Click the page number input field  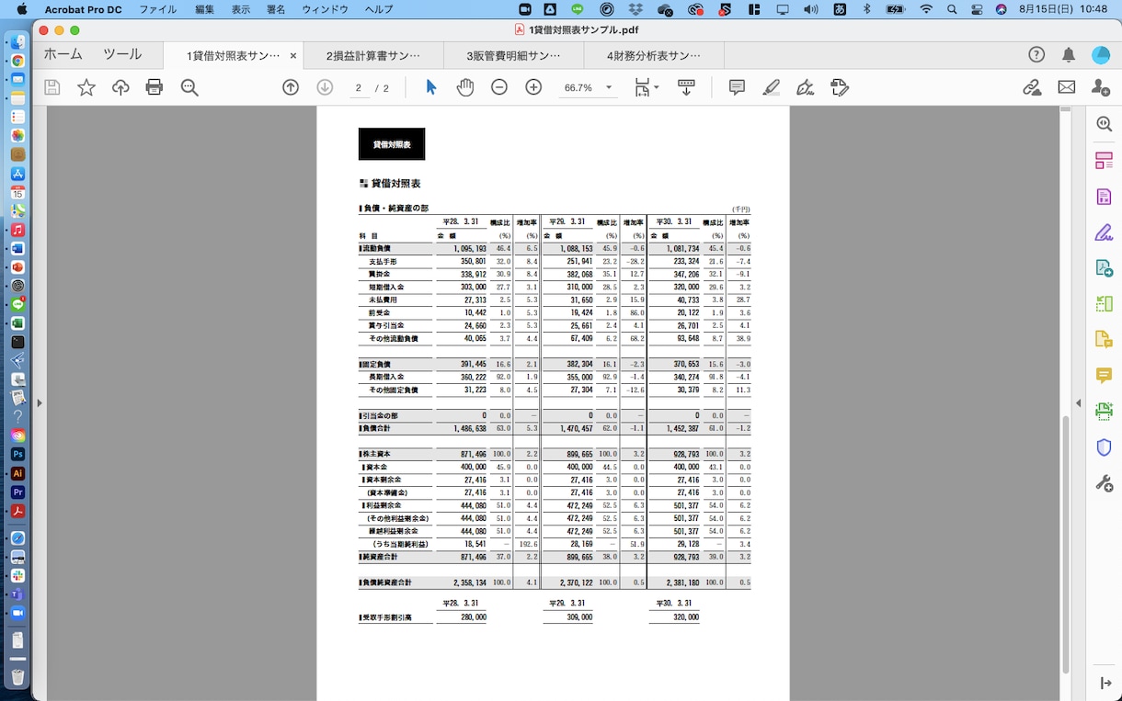click(x=359, y=88)
